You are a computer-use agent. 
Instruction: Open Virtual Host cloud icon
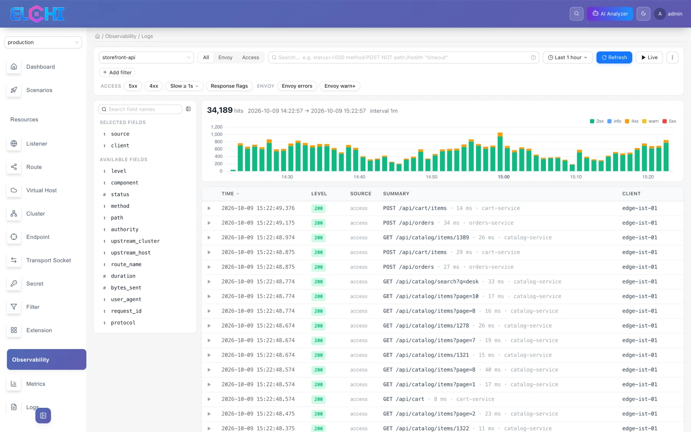tap(14, 190)
